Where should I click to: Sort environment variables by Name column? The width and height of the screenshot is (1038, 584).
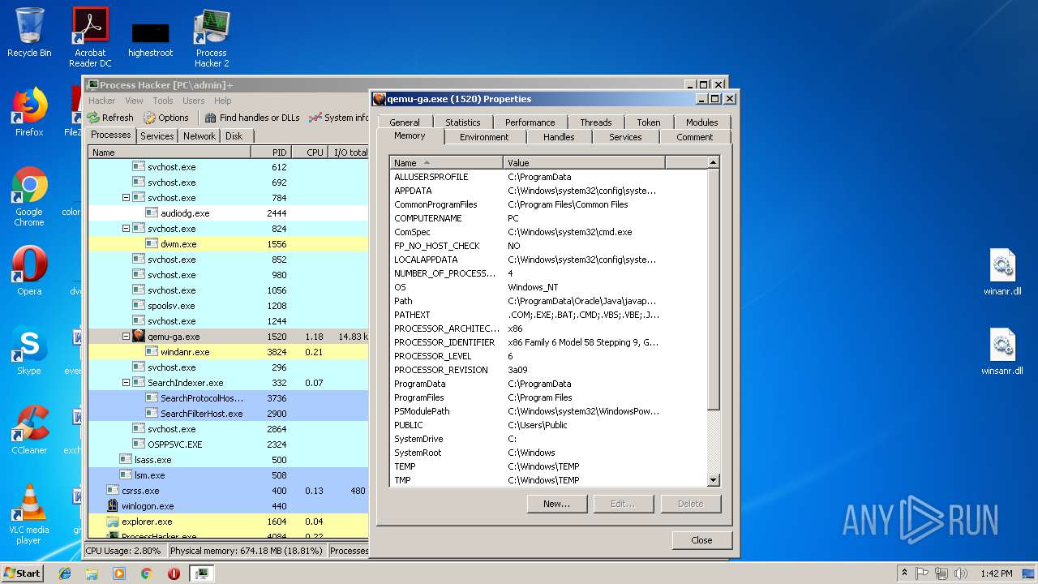tap(446, 163)
